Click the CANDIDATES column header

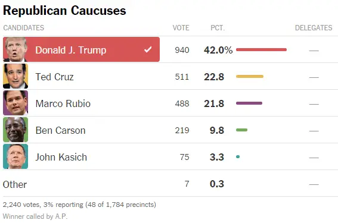24,28
